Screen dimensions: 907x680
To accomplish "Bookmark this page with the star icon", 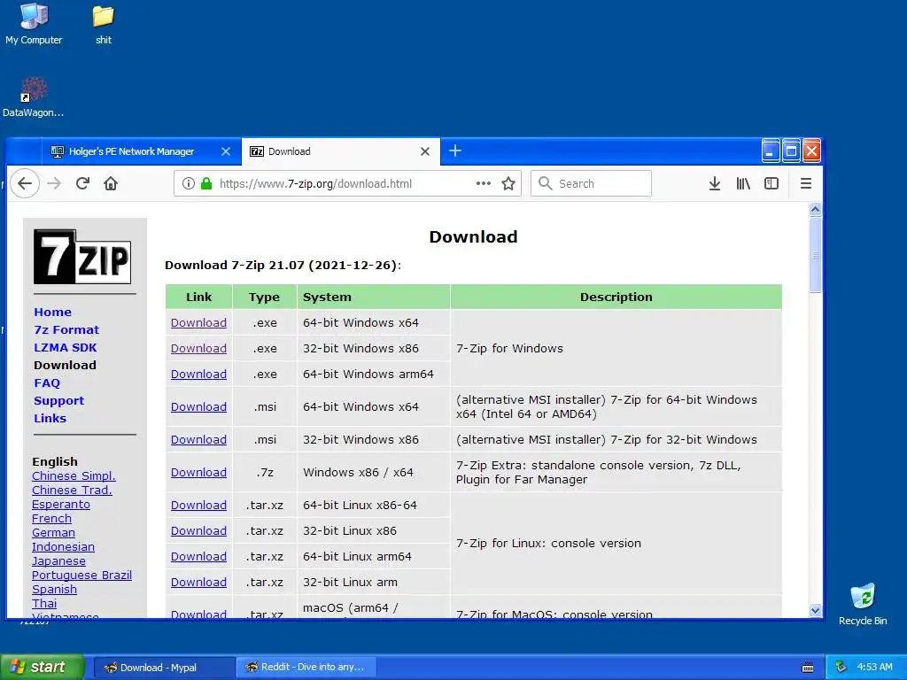I will point(508,183).
